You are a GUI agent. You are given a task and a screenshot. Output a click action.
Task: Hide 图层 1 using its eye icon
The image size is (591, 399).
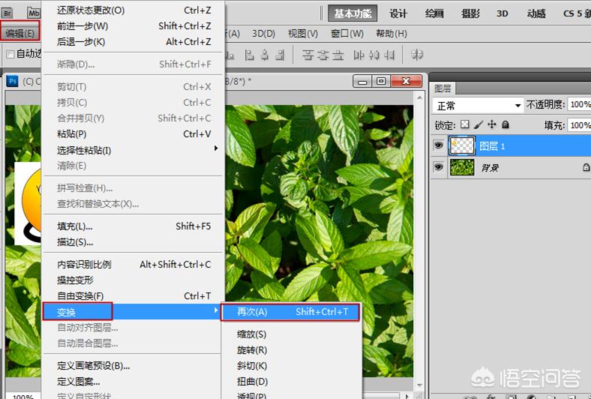pyautogui.click(x=438, y=145)
